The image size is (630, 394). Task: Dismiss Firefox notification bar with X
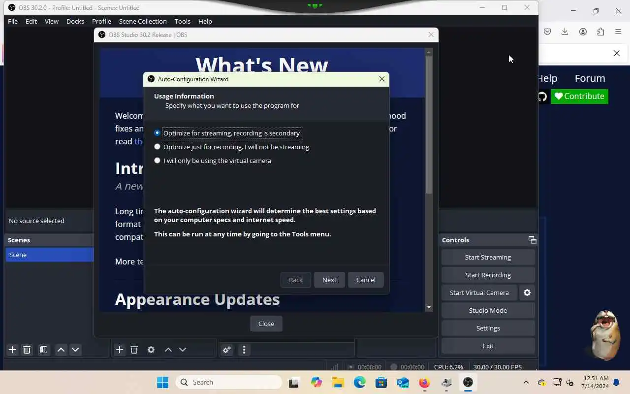coord(616,53)
